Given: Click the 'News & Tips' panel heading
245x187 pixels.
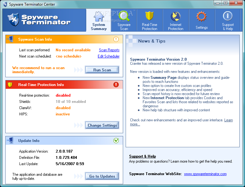Looking at the screenshot, I should pyautogui.click(x=152, y=41).
